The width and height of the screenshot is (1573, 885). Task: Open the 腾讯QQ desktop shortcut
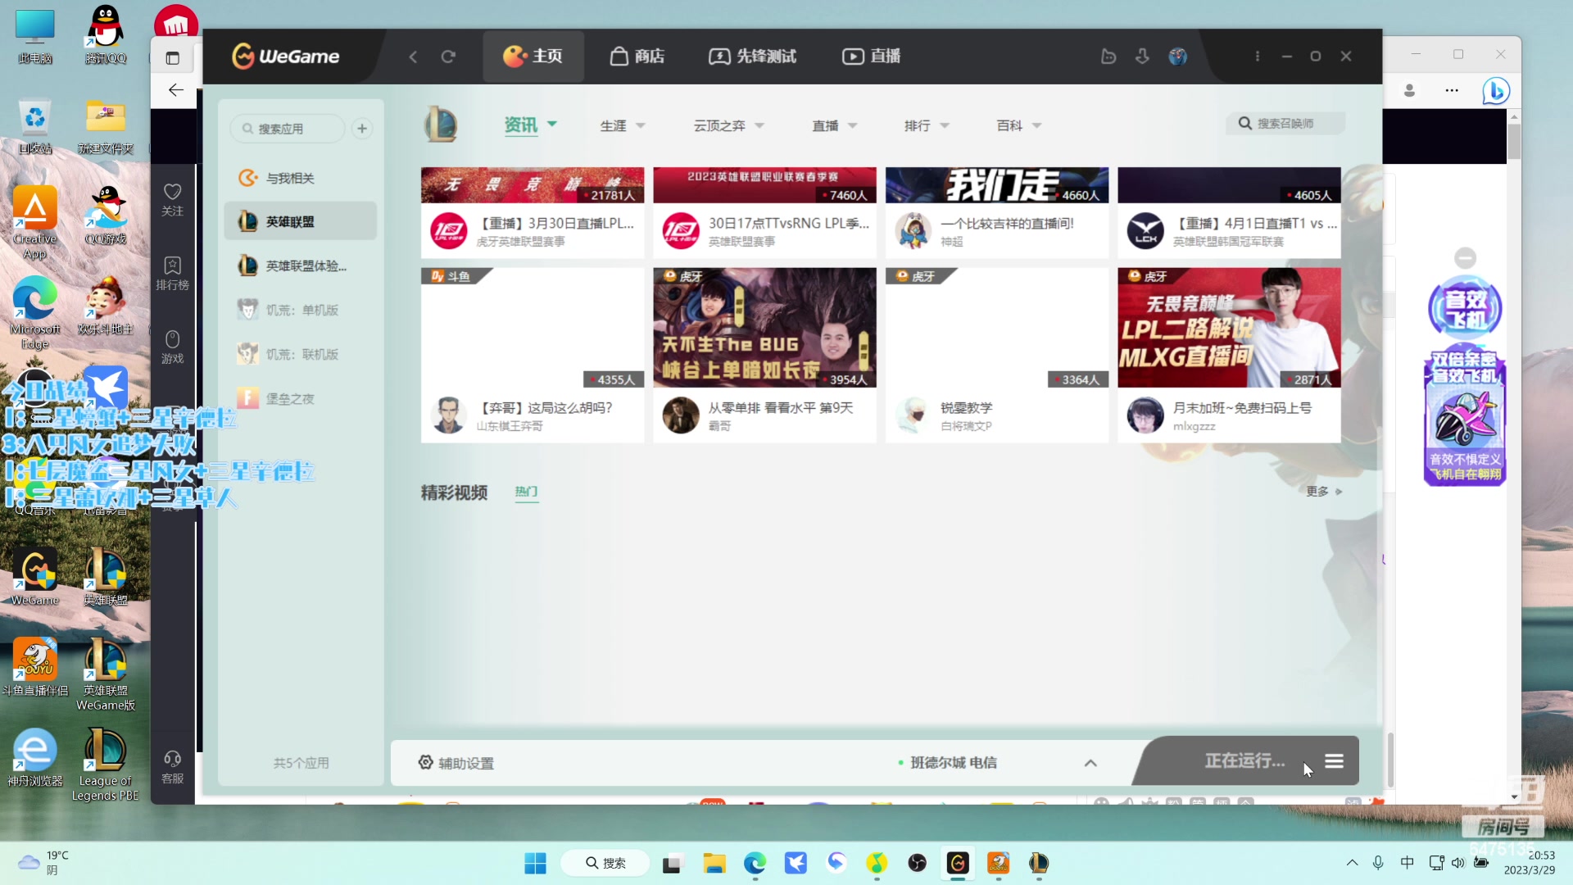point(106,34)
